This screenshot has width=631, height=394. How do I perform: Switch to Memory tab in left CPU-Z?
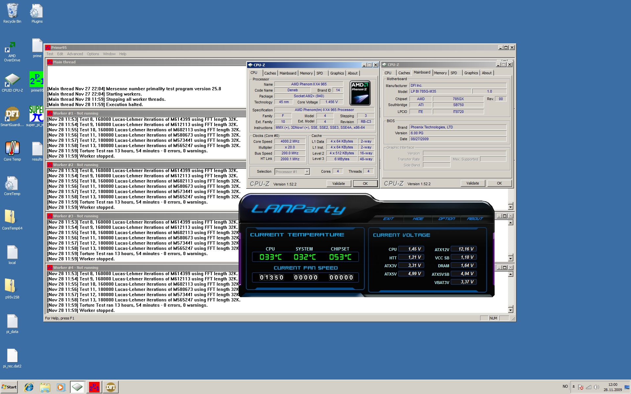[x=306, y=73]
